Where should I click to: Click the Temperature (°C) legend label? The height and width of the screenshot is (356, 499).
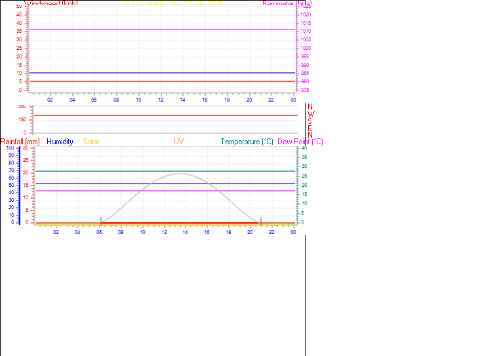tap(247, 142)
